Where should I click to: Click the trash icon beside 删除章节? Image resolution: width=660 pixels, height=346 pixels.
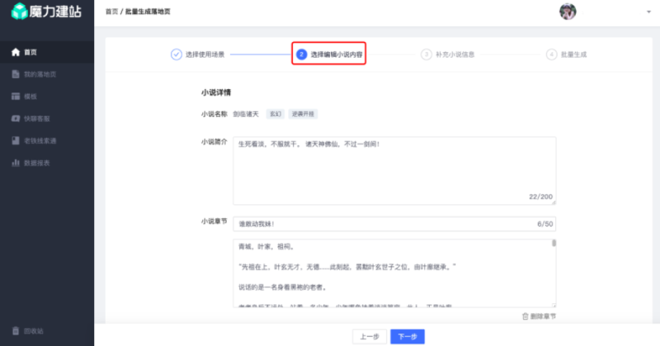tap(525, 316)
